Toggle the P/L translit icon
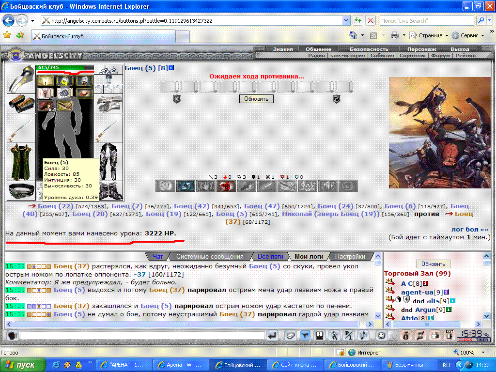The height and width of the screenshot is (372, 496). click(349, 335)
